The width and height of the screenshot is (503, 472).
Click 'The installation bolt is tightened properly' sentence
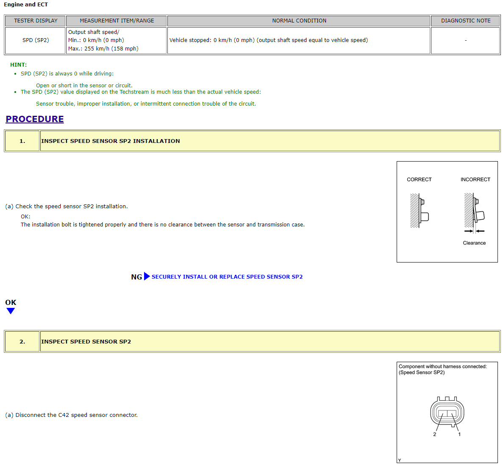click(163, 225)
